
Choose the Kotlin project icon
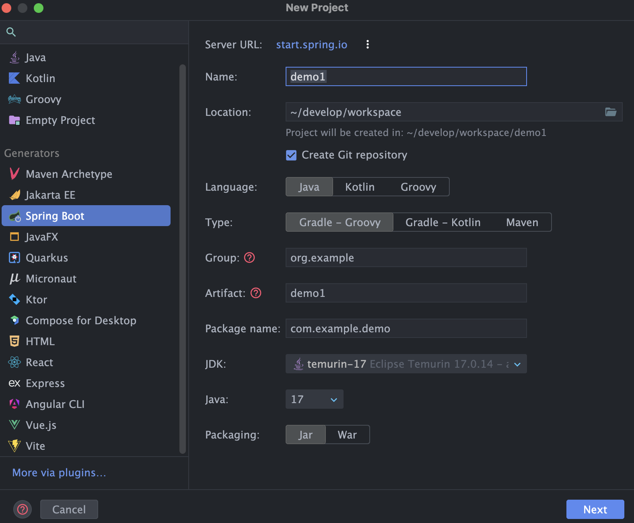(14, 78)
